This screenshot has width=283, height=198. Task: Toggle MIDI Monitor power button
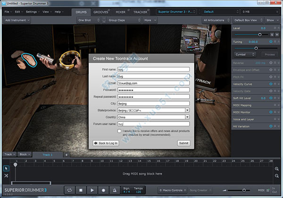coord(271,112)
